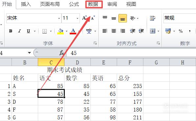This screenshot has height=121, width=196.
Task: Open alignment settings dialog launcher
Action: coord(159,43)
